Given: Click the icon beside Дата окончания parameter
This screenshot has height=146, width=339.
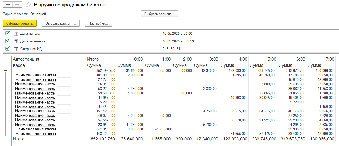Looking at the screenshot, I should tap(16, 41).
